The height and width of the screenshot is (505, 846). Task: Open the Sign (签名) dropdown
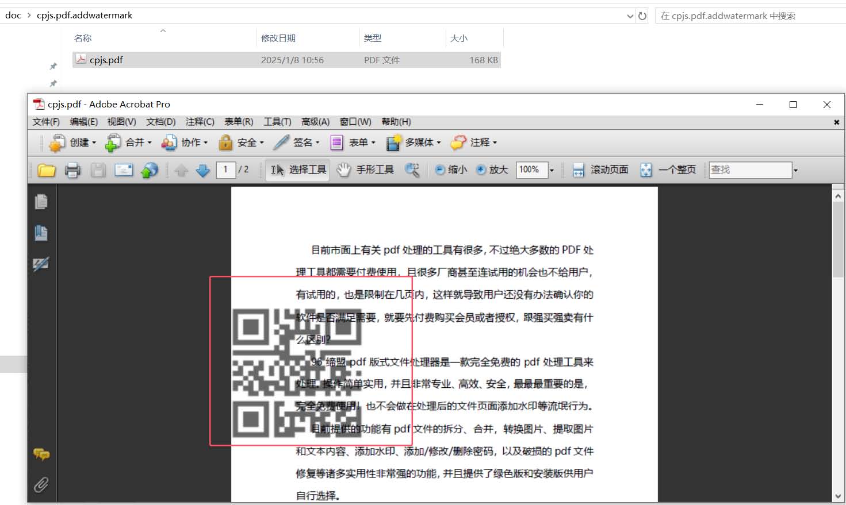(x=297, y=142)
